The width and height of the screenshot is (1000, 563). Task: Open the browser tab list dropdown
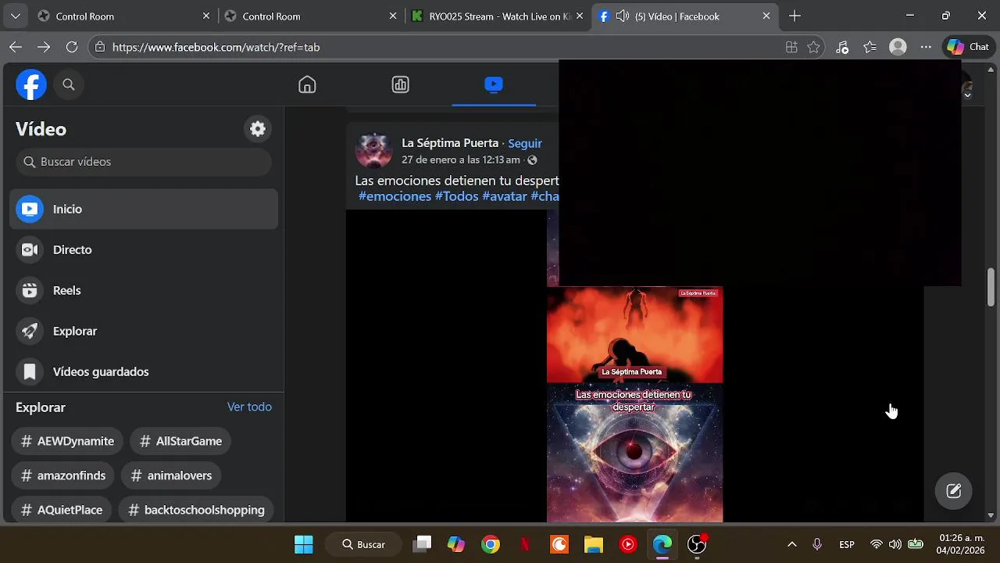(x=16, y=16)
